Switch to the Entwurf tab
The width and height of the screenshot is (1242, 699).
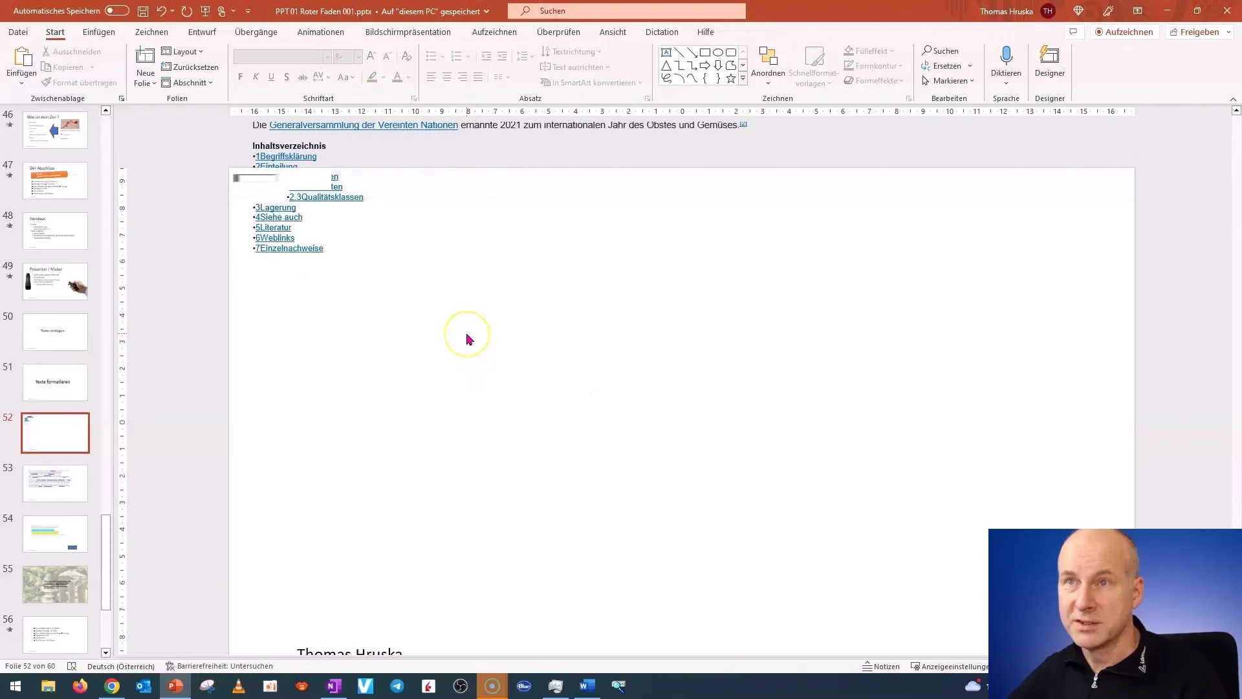pos(202,32)
